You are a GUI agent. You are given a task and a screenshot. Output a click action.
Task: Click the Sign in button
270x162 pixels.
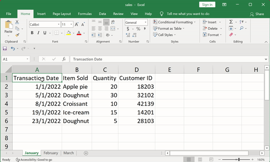click(x=207, y=4)
